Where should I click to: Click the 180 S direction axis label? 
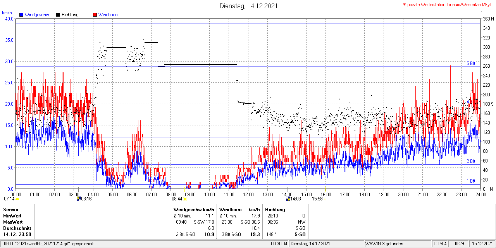click(x=488, y=104)
